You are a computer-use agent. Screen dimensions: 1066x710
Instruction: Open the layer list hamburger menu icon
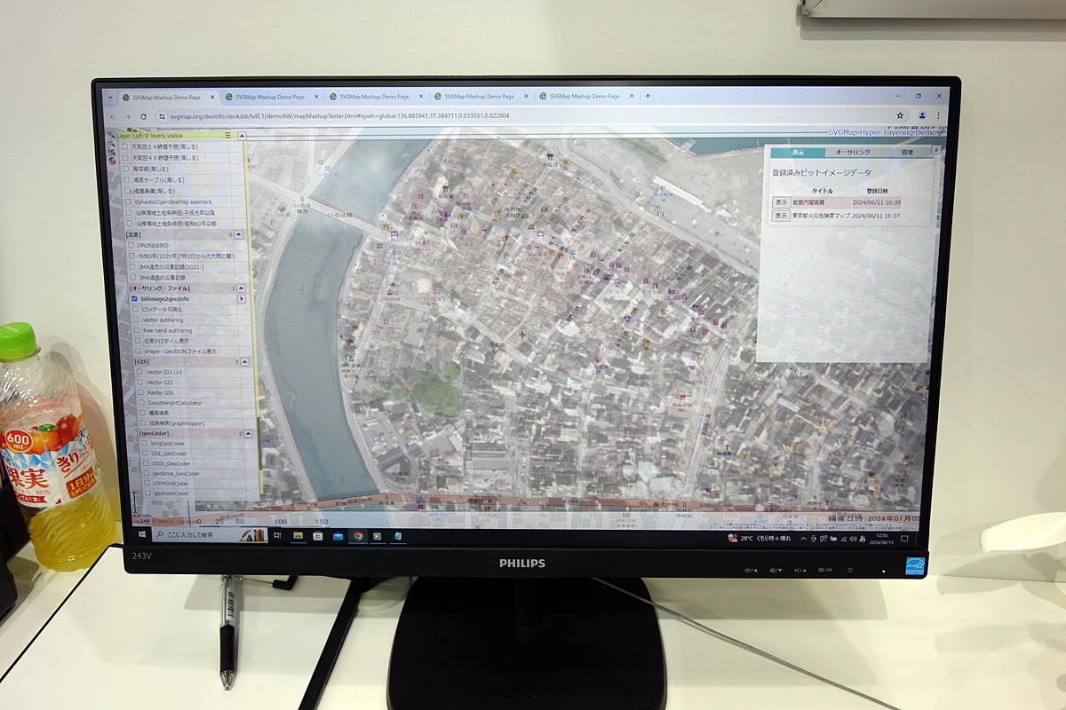(x=227, y=135)
